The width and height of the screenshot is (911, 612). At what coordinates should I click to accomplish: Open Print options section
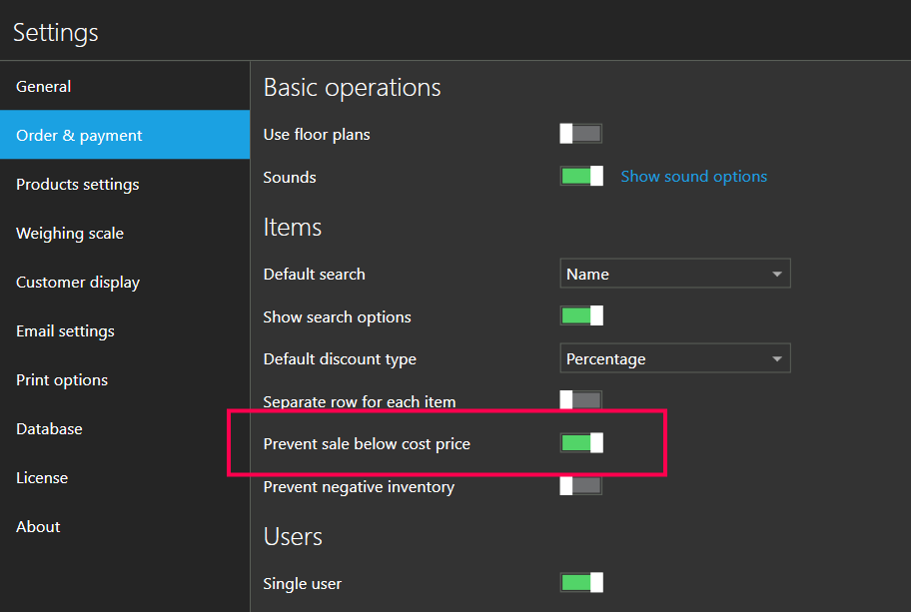click(62, 380)
